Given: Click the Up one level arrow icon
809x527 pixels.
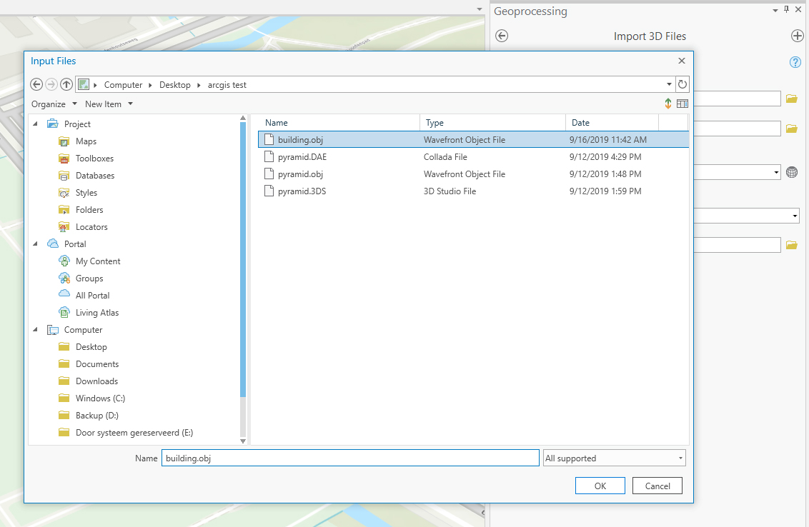Looking at the screenshot, I should pos(66,84).
